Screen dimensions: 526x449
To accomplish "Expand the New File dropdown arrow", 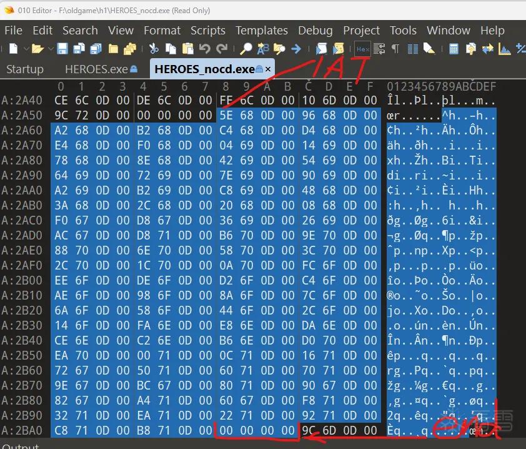I will pos(26,49).
